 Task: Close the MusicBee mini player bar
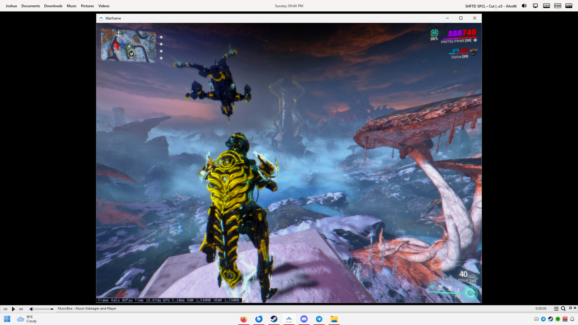tap(575, 308)
